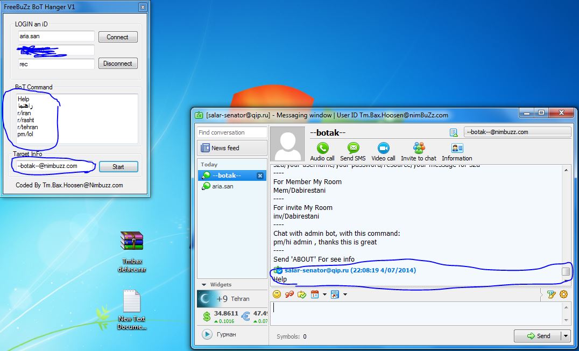The height and width of the screenshot is (351, 579).
Task: Click message input scroll up arrow
Action: coord(566,307)
